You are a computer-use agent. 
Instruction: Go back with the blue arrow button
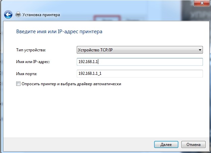coord(8,14)
